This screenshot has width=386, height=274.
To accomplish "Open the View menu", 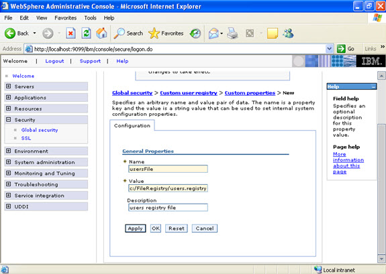I will click(42, 18).
